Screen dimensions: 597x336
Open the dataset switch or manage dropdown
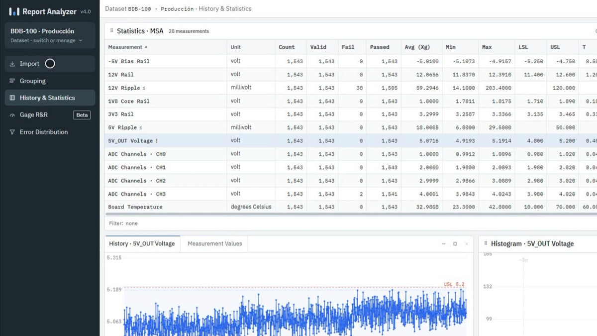50,35
